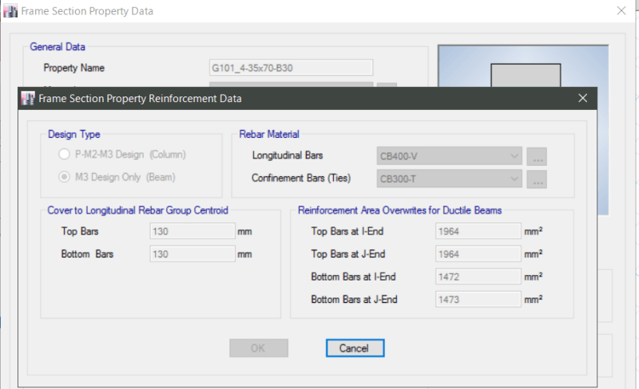Viewport: 639px width, 389px height.
Task: Click Top Bars at I-End area field
Action: [478, 231]
